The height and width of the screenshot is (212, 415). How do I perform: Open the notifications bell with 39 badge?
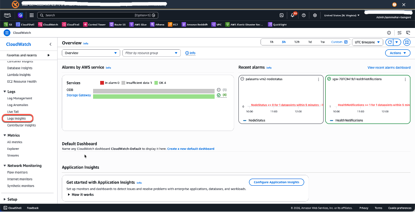click(293, 15)
